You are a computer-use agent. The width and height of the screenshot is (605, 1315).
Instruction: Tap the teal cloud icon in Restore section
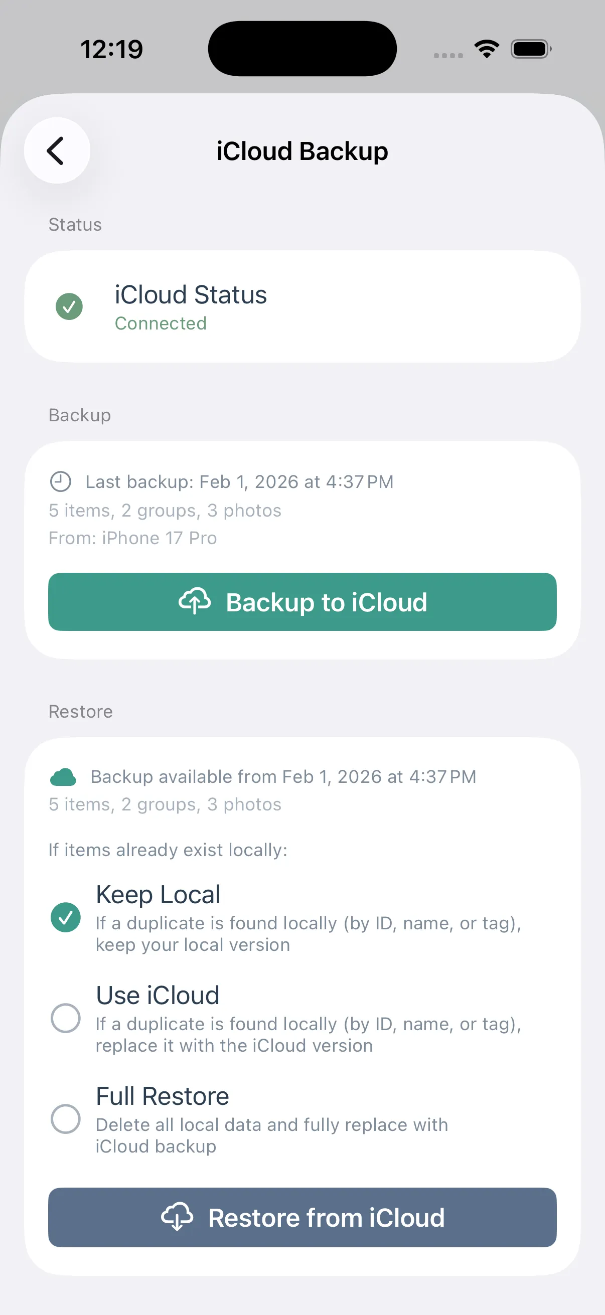[62, 776]
